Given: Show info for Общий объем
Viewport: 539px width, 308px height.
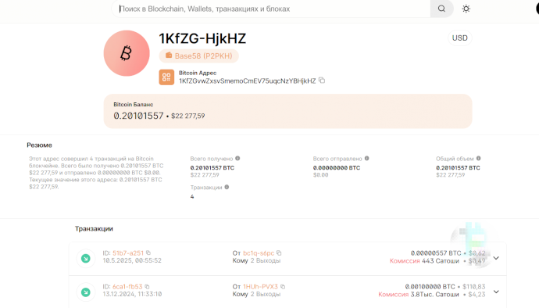Looking at the screenshot, I should (x=479, y=159).
